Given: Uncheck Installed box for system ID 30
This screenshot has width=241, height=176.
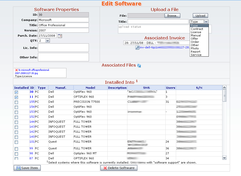Looking at the screenshot, I should coord(16,92).
